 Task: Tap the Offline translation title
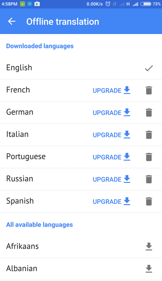pyautogui.click(x=63, y=22)
